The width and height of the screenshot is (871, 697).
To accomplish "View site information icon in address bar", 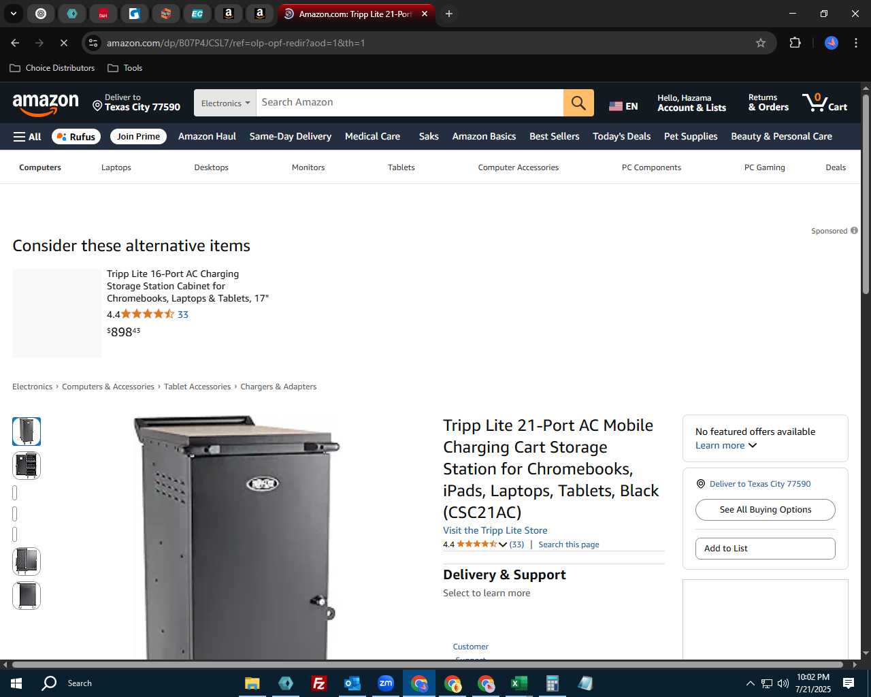I will point(94,43).
